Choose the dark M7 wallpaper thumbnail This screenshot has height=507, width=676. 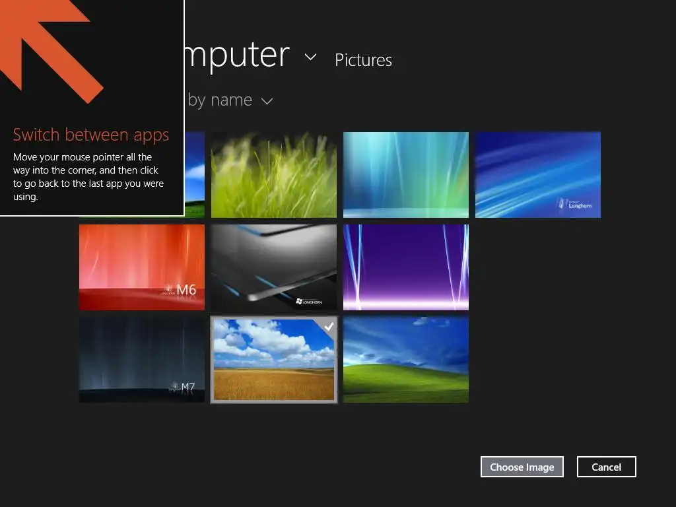click(142, 360)
